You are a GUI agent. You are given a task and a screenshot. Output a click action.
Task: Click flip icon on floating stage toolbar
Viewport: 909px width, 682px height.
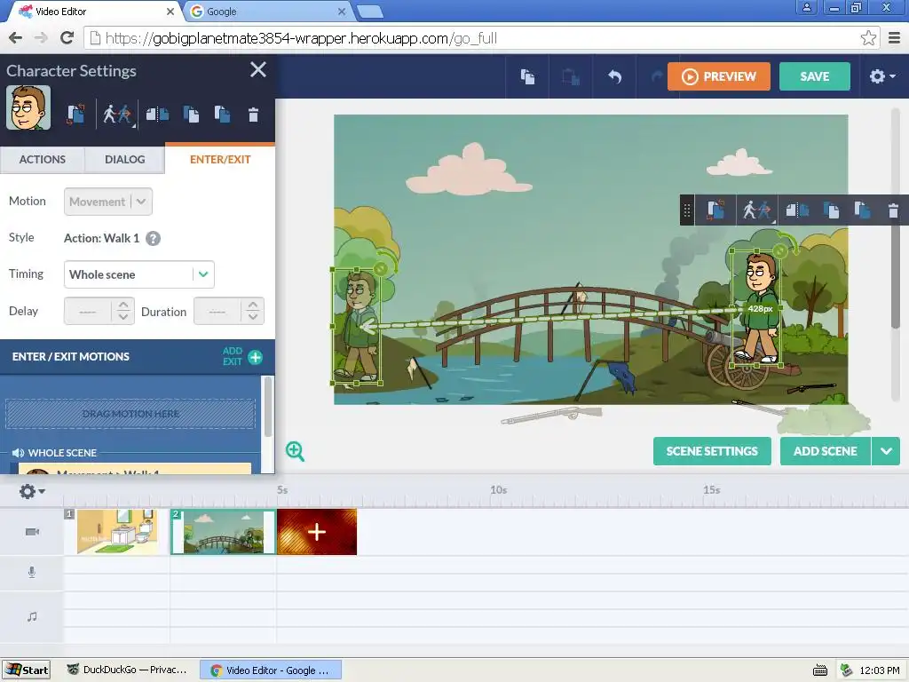pyautogui.click(x=797, y=210)
